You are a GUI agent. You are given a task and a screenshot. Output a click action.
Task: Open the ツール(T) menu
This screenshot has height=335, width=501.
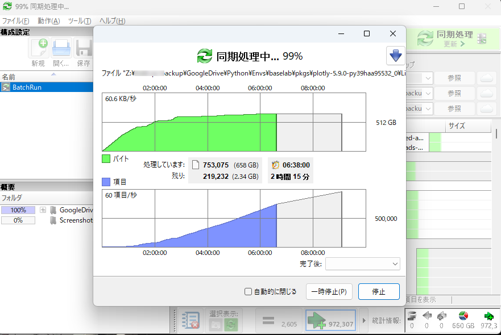79,21
